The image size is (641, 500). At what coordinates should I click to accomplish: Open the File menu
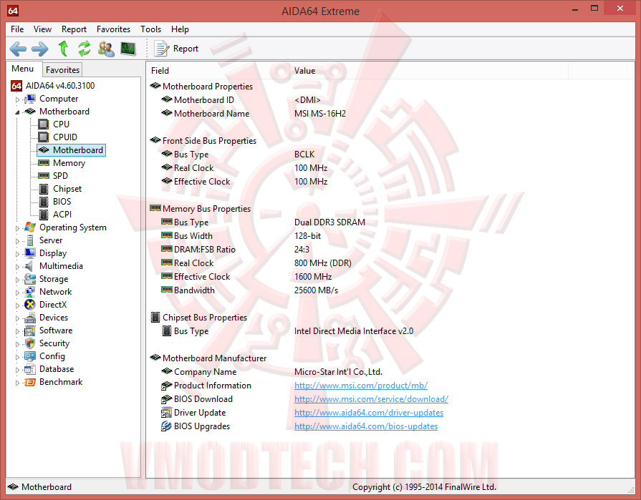click(x=17, y=29)
